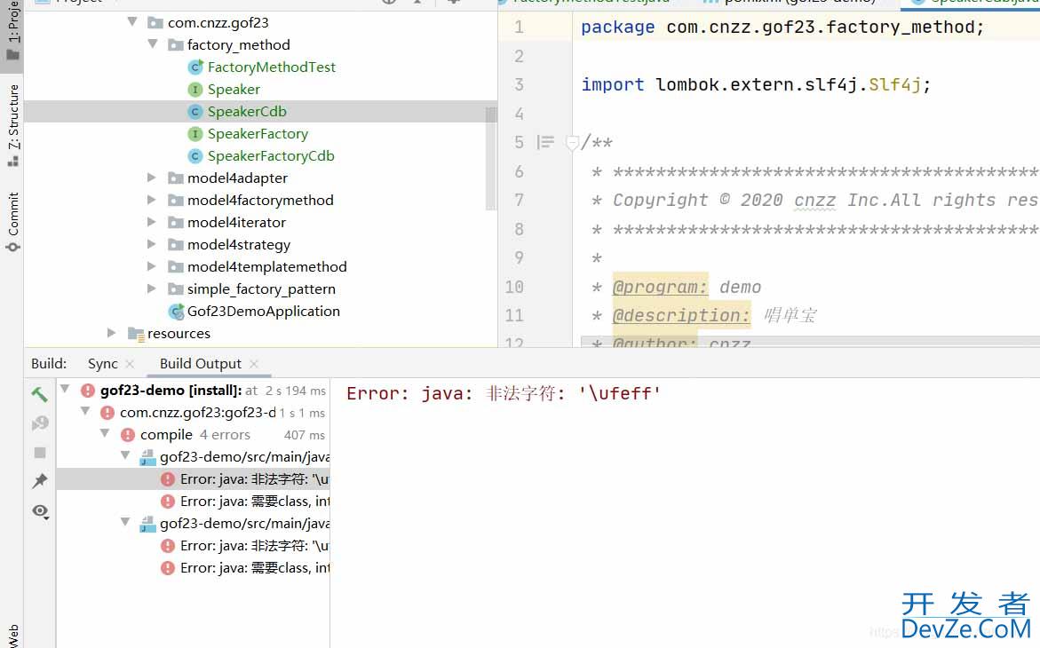Image resolution: width=1040 pixels, height=648 pixels.
Task: Click the doc render gutter icon at line 5
Action: tap(545, 142)
